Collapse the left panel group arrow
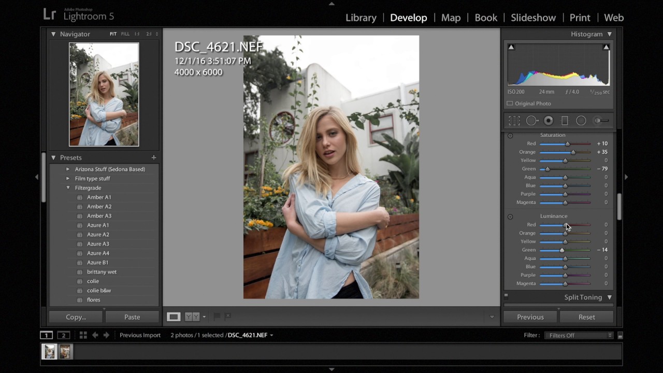663x373 pixels. pos(37,177)
